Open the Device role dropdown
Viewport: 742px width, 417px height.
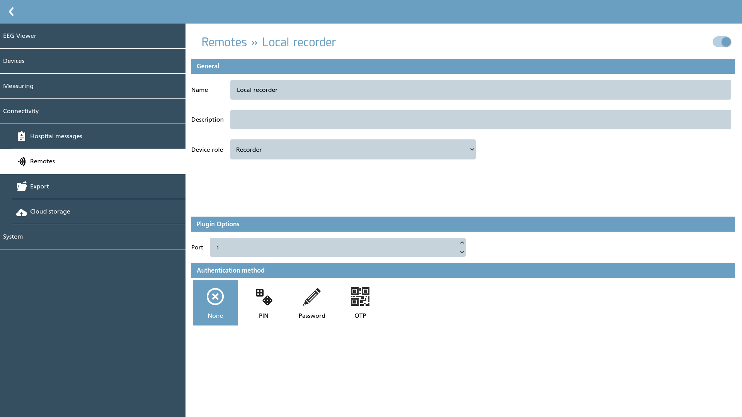(x=353, y=149)
